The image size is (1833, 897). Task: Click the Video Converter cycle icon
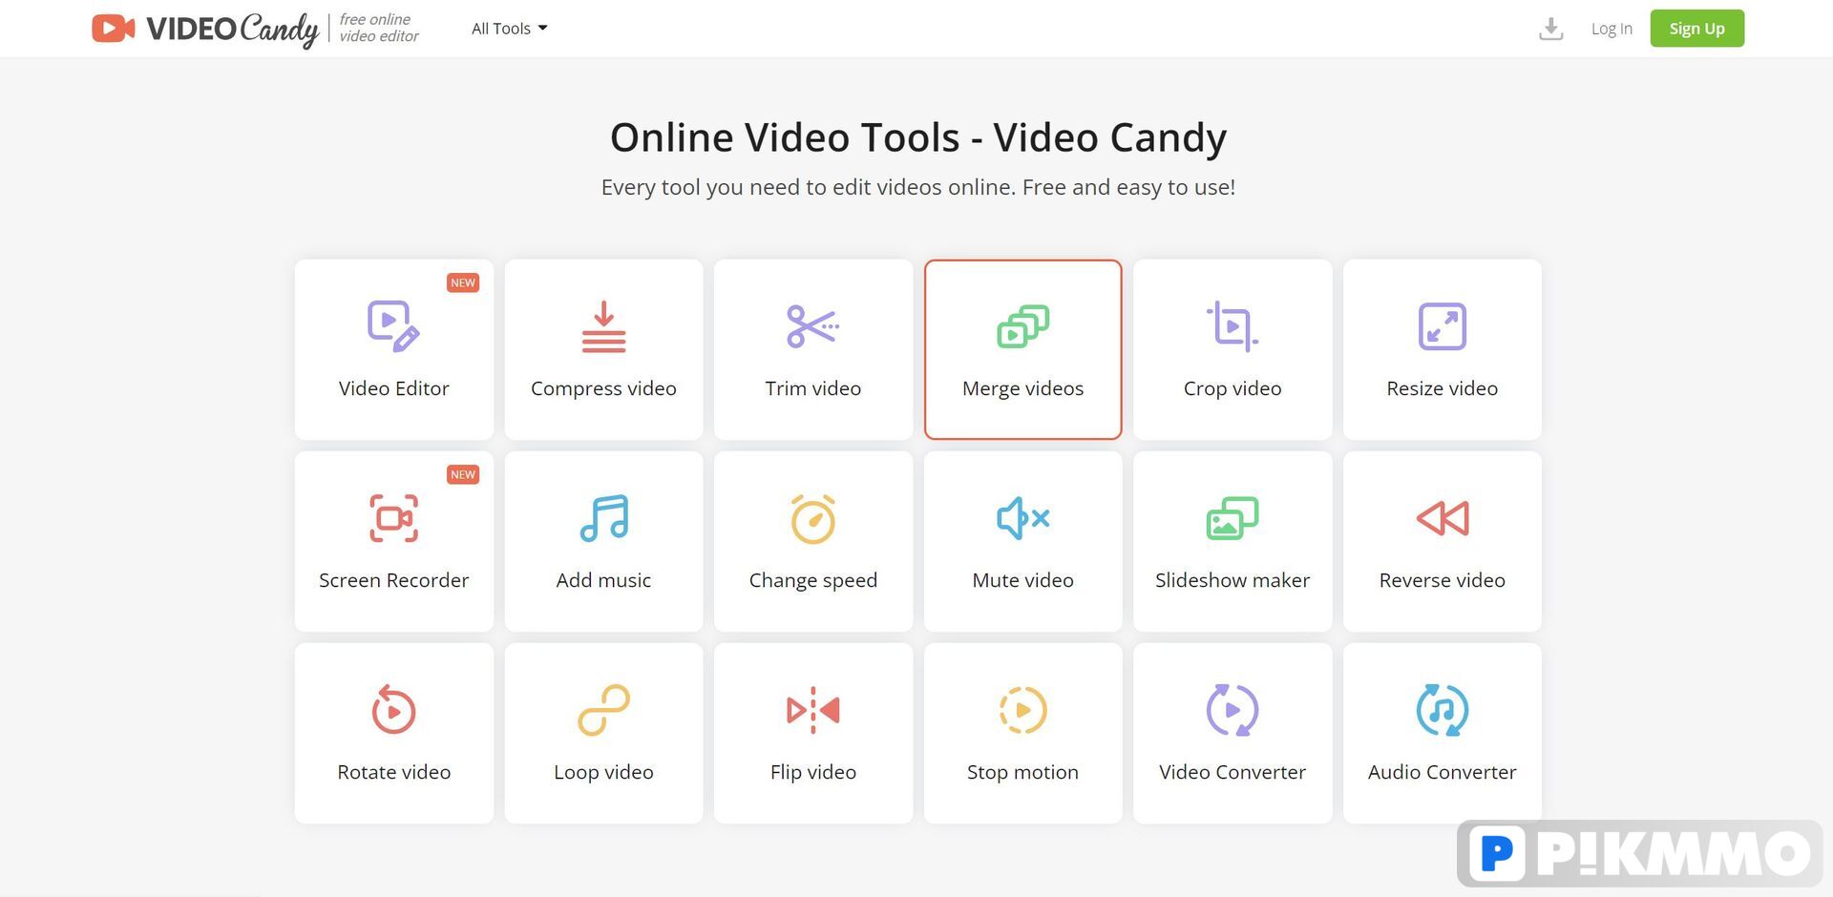[x=1233, y=710]
